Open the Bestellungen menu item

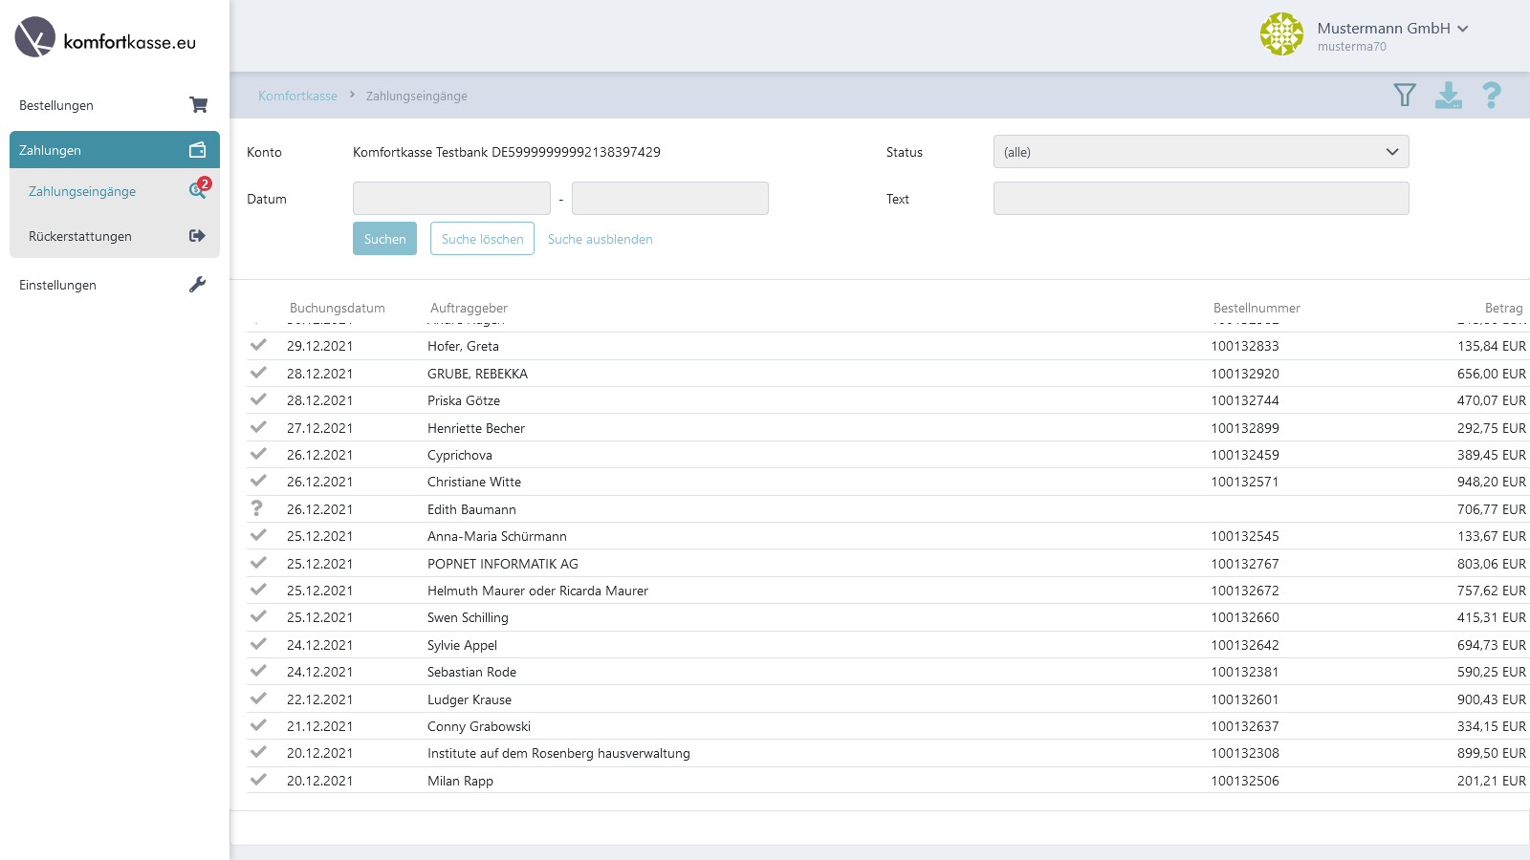(115, 105)
